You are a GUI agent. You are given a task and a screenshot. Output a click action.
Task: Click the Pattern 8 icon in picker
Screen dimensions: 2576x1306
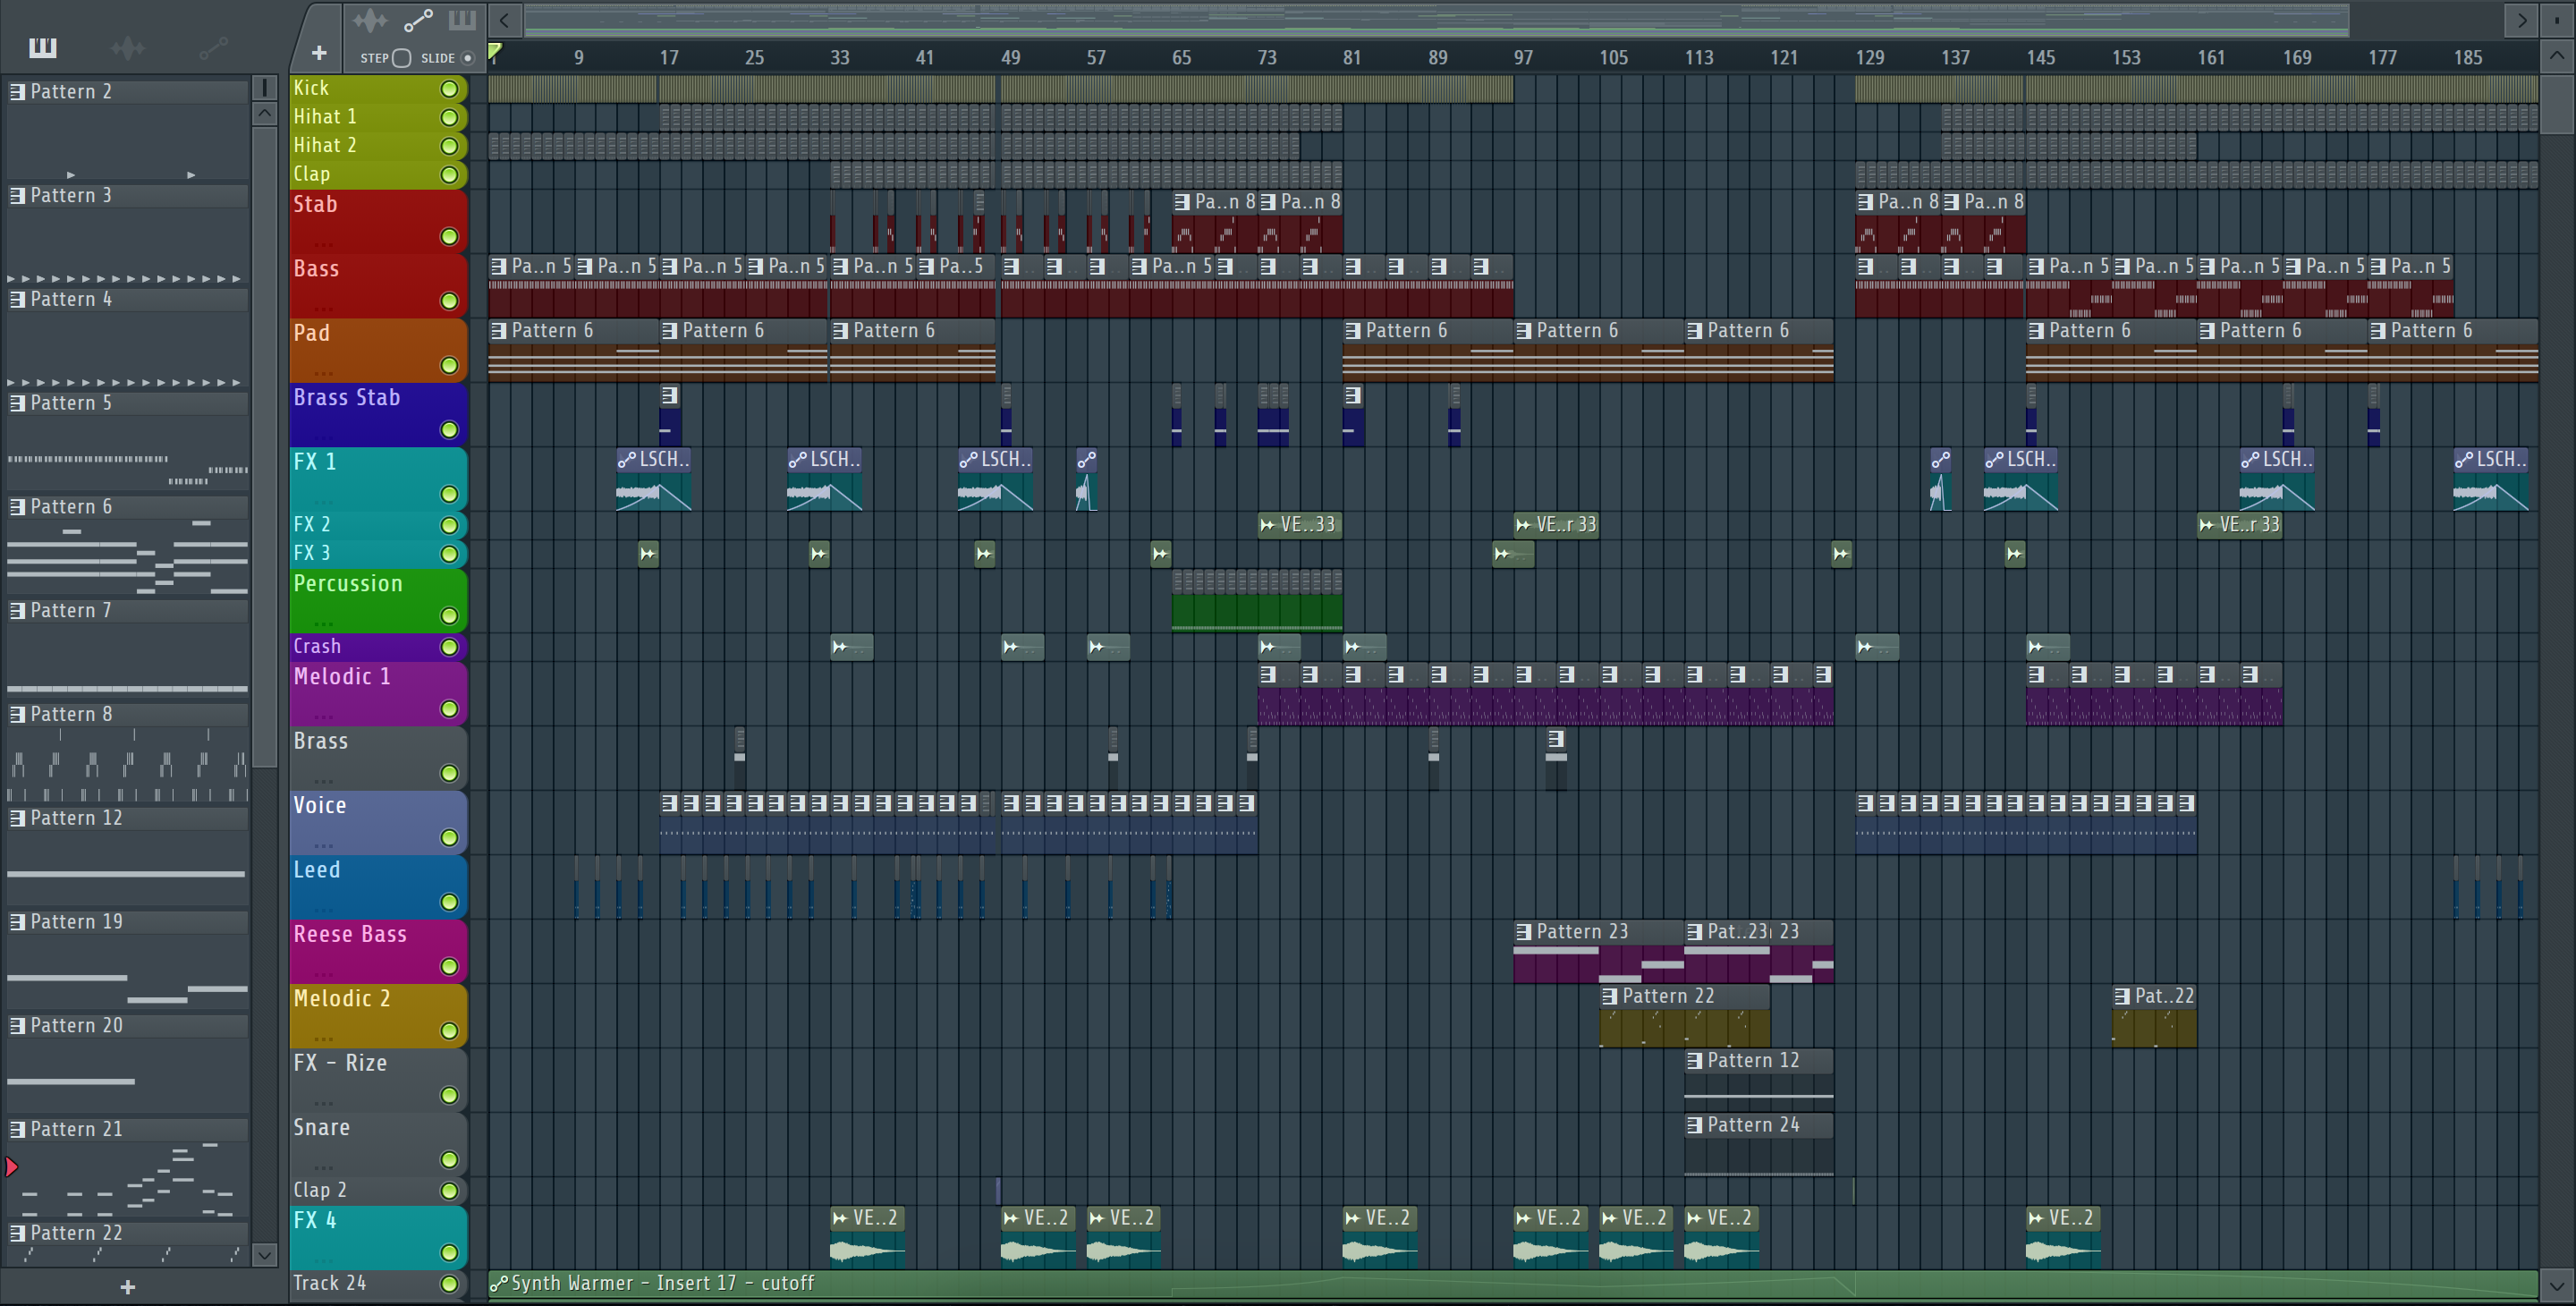coord(17,714)
